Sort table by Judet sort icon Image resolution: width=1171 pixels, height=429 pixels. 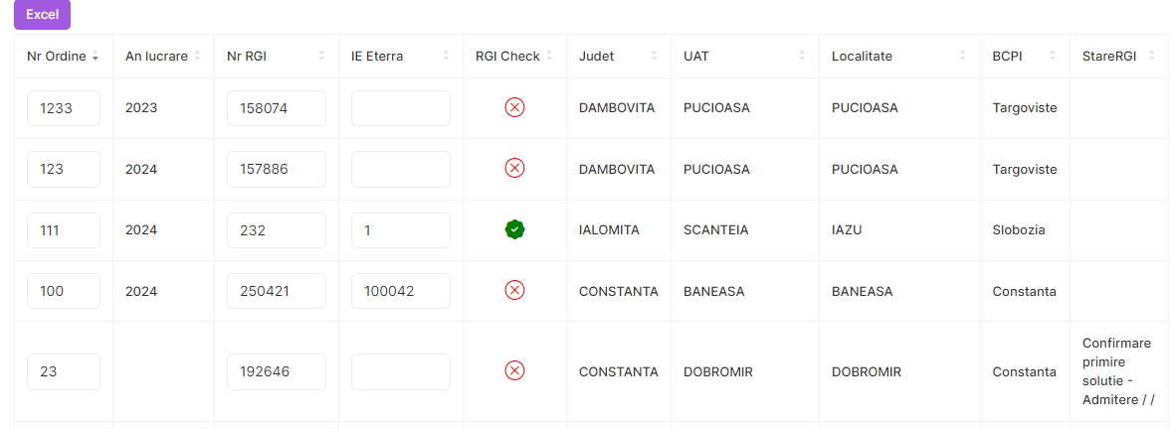tap(654, 57)
